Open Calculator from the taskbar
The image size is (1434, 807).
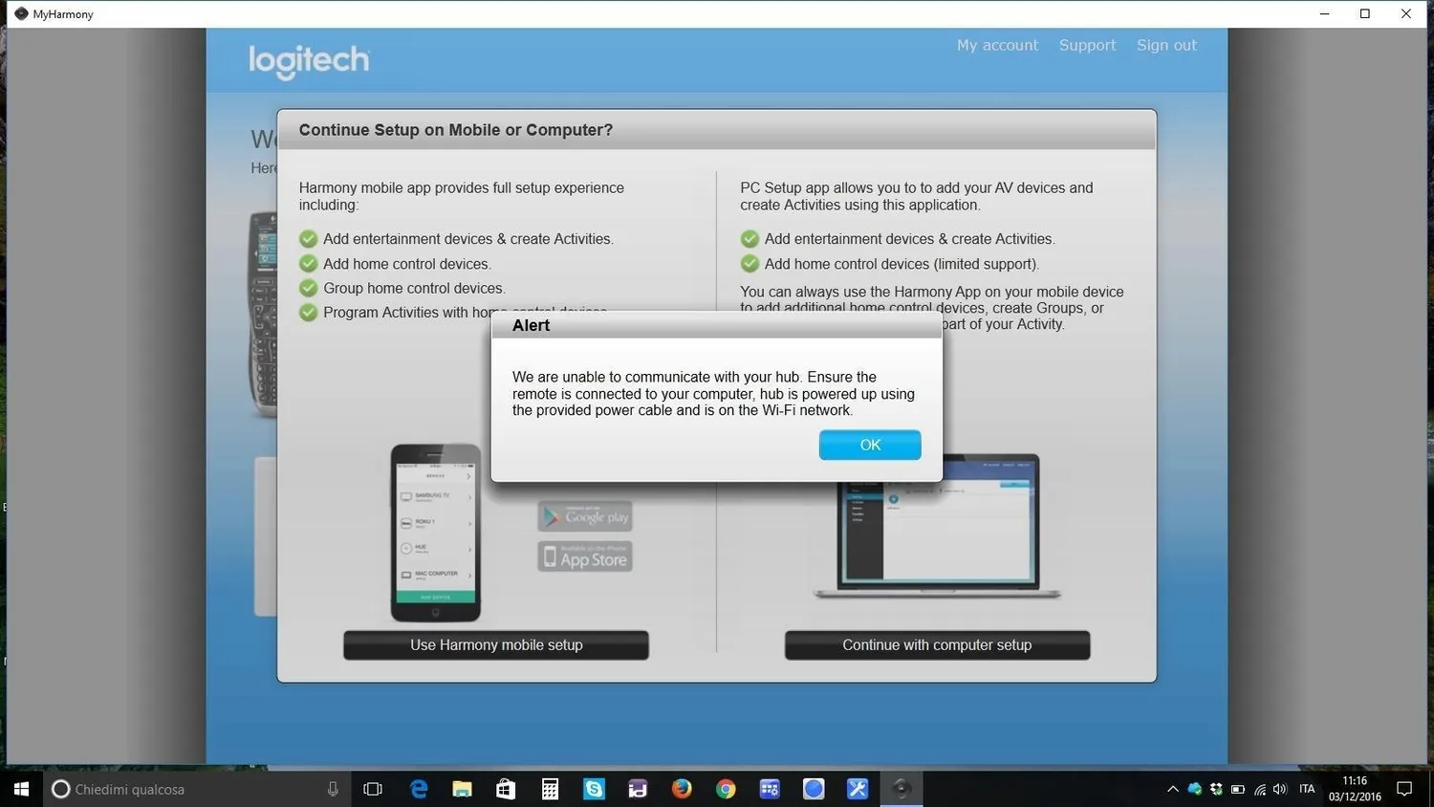pos(550,789)
